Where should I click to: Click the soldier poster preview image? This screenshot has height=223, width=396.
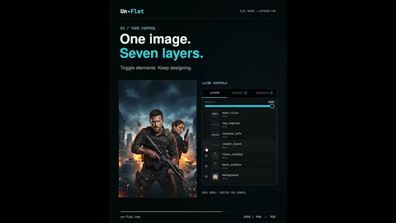pos(158,139)
